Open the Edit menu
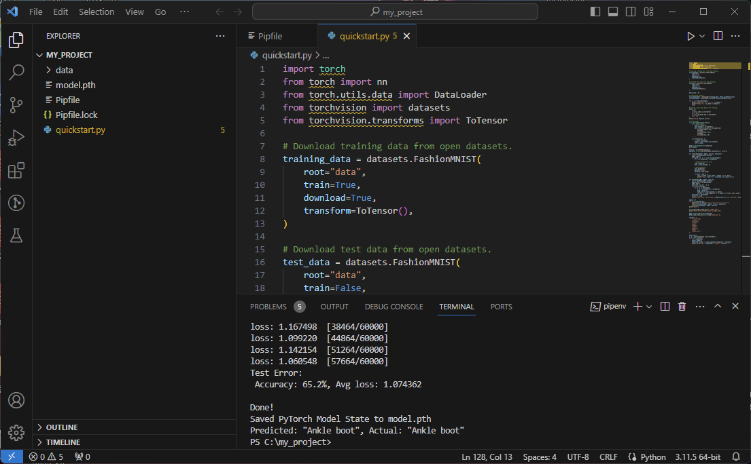751x464 pixels. coord(60,12)
